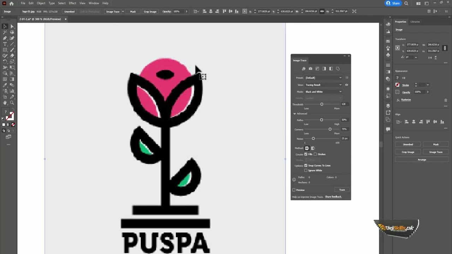The image size is (452, 254).
Task: Click the Arrange button in Quick Actions
Action: tap(422, 160)
